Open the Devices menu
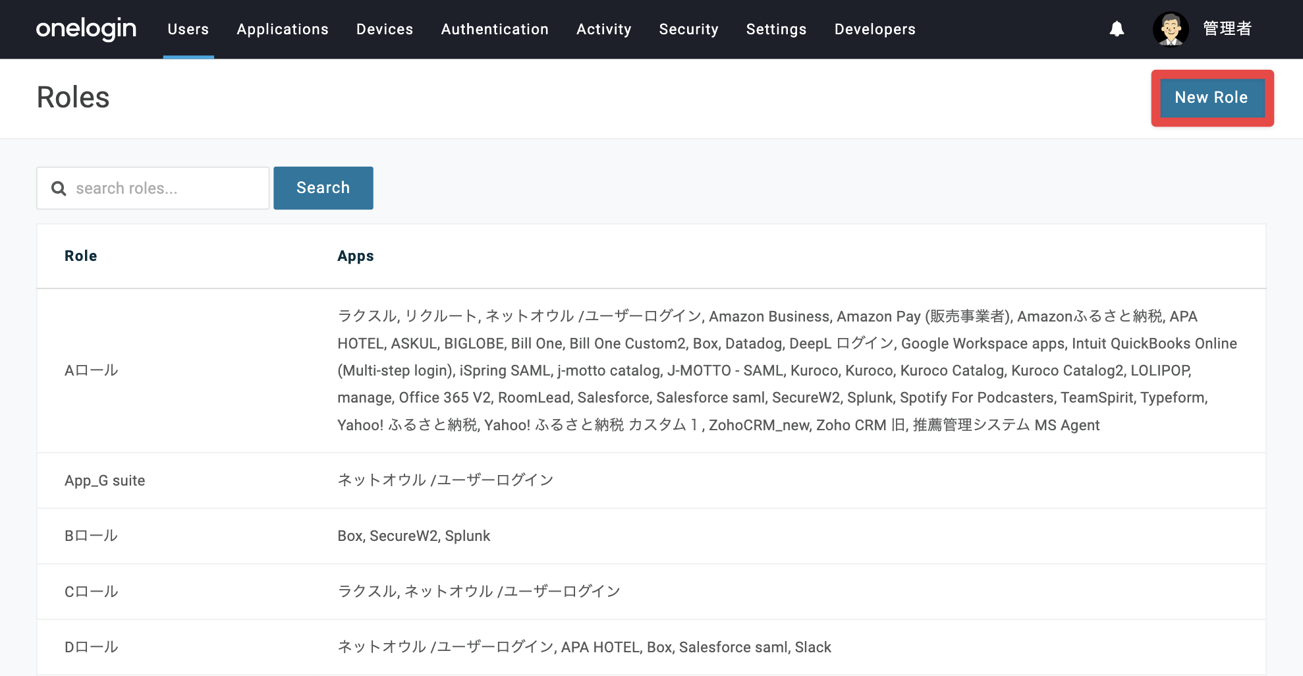 pyautogui.click(x=385, y=29)
